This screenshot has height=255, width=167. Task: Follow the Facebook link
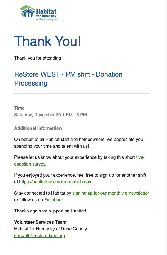(x=54, y=200)
